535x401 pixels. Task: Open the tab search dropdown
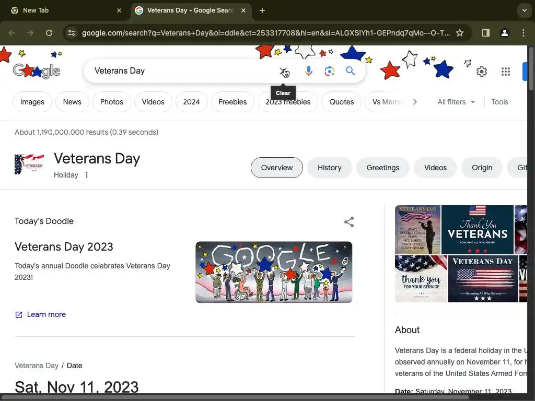pos(525,10)
